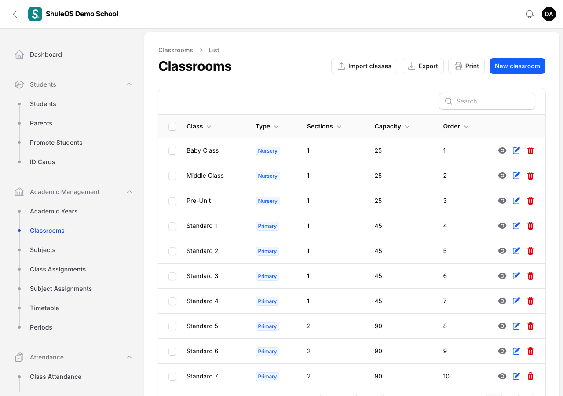Check the Standard 6 row checkbox
This screenshot has height=396, width=563.
pyautogui.click(x=172, y=352)
